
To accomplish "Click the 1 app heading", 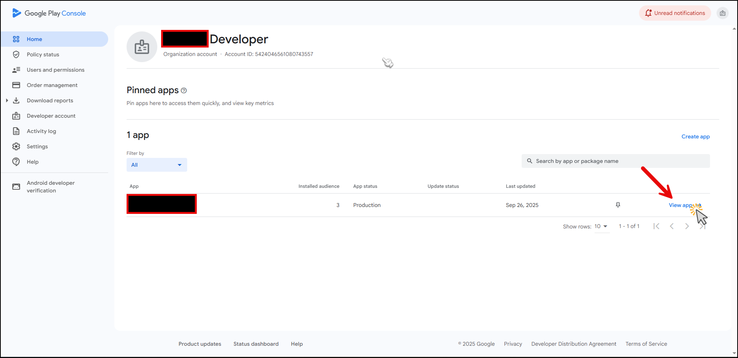I will pyautogui.click(x=138, y=135).
